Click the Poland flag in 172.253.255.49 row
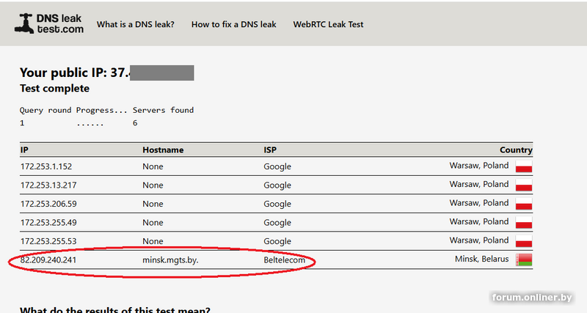This screenshot has height=313, width=587. tap(524, 222)
